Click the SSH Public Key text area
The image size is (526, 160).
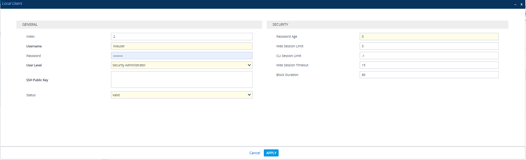tap(181, 80)
